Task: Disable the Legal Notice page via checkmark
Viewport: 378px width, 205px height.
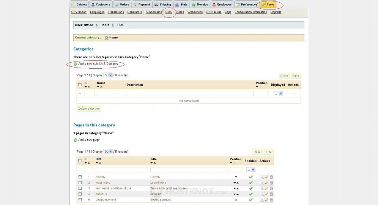Action: (x=251, y=183)
